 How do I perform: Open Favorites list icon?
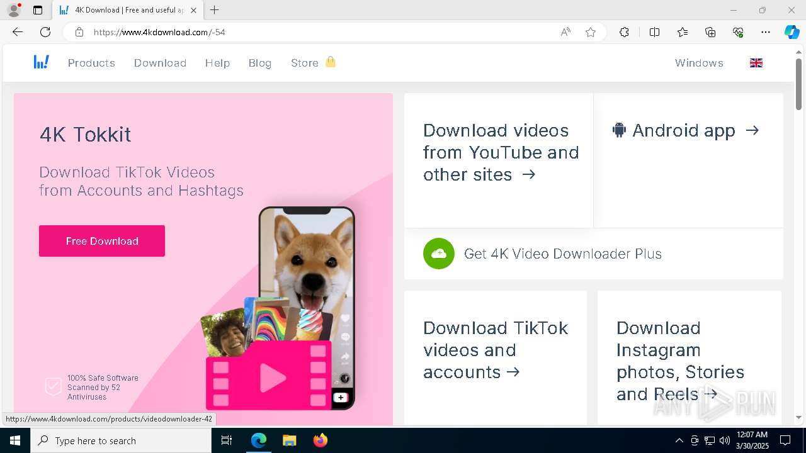point(683,32)
